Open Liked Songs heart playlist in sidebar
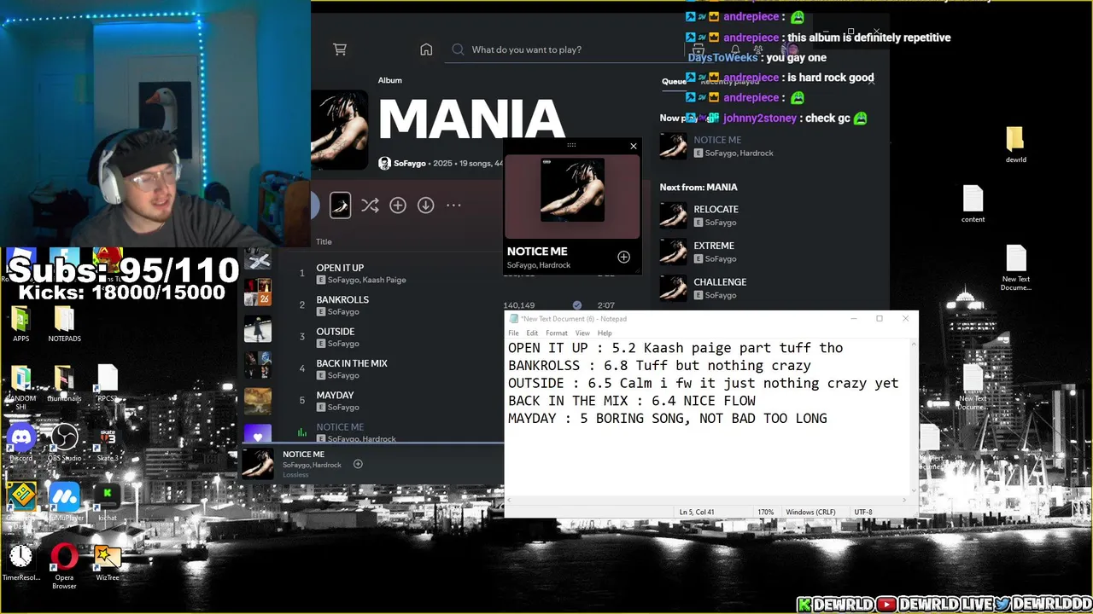This screenshot has width=1093, height=614. coord(258,434)
